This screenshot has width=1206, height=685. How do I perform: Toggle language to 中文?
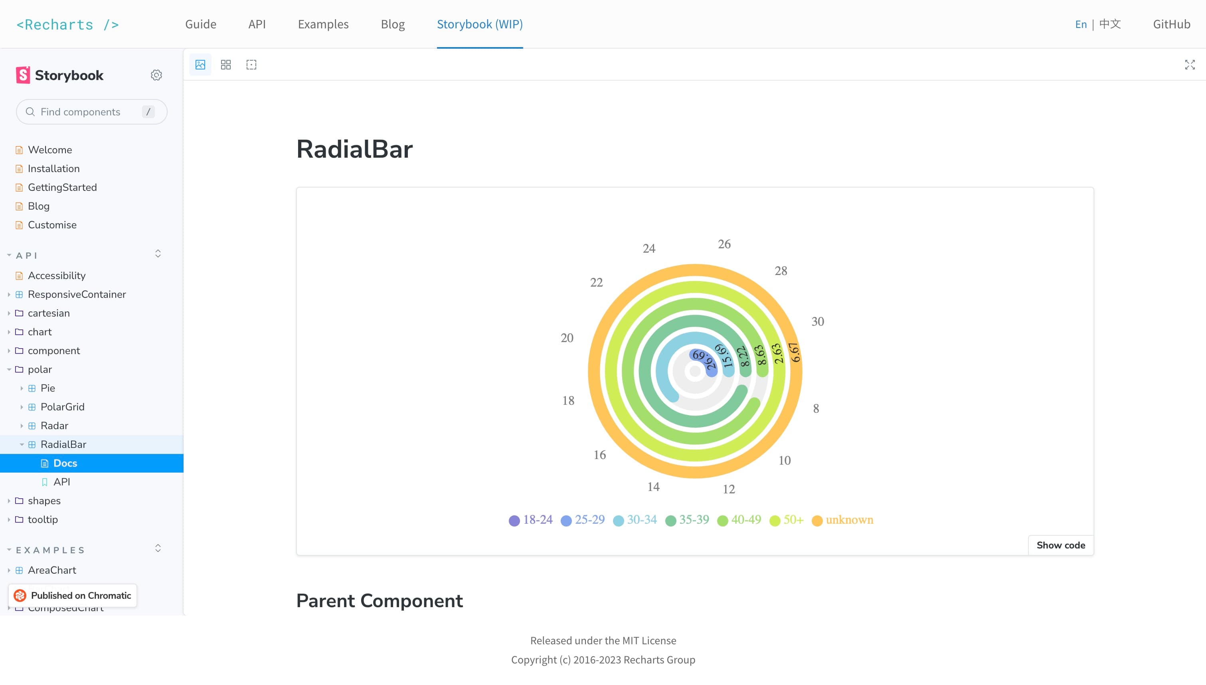coord(1109,24)
